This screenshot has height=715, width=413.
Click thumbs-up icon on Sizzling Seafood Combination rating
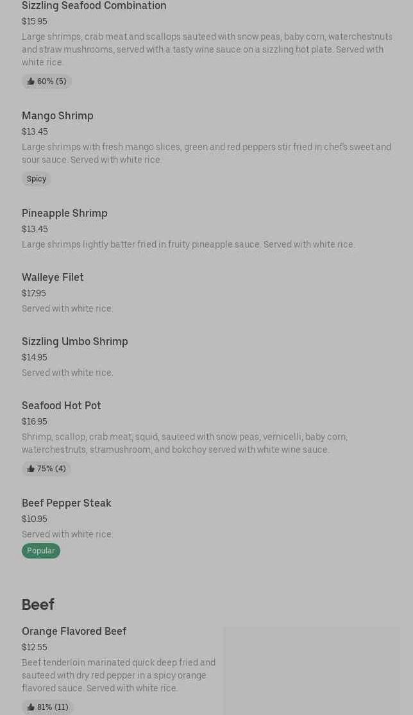[31, 81]
